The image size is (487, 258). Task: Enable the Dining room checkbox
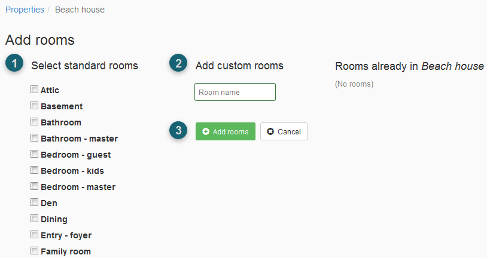click(x=34, y=219)
